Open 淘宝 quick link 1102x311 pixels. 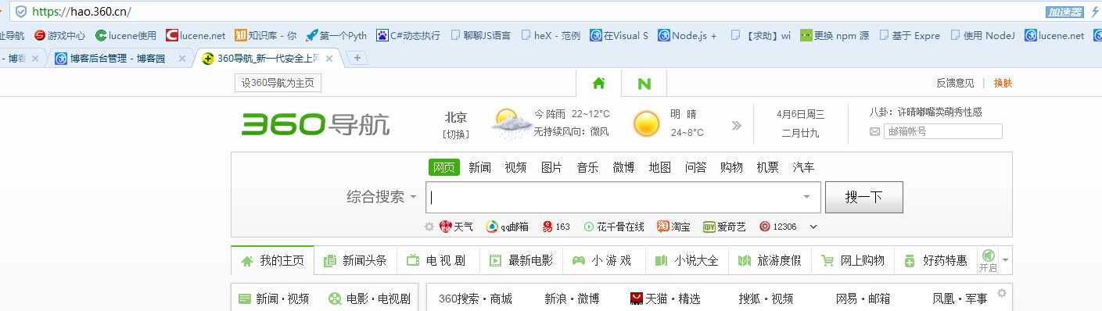674,227
